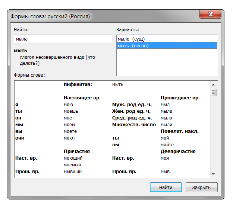The image size is (233, 211).
Task: Click the gerund form моя
Action: point(164,158)
